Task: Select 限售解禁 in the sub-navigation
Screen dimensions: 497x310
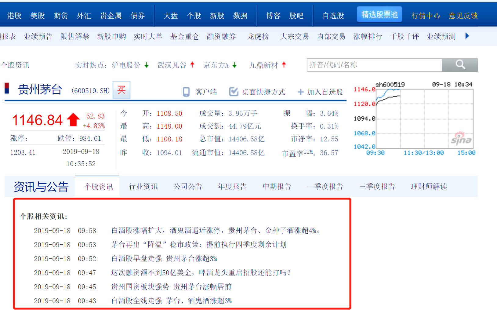Action: pyautogui.click(x=75, y=37)
